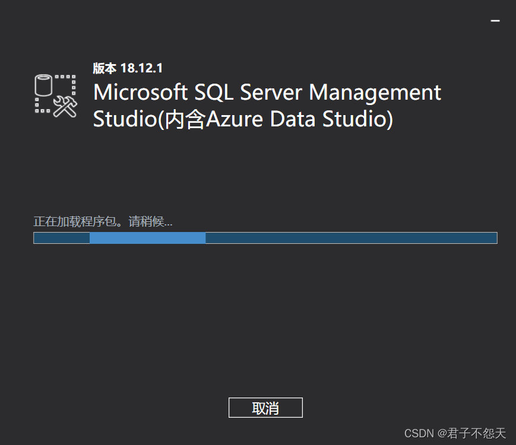516x445 pixels.
Task: Click the package loading progress bar
Action: click(x=265, y=238)
